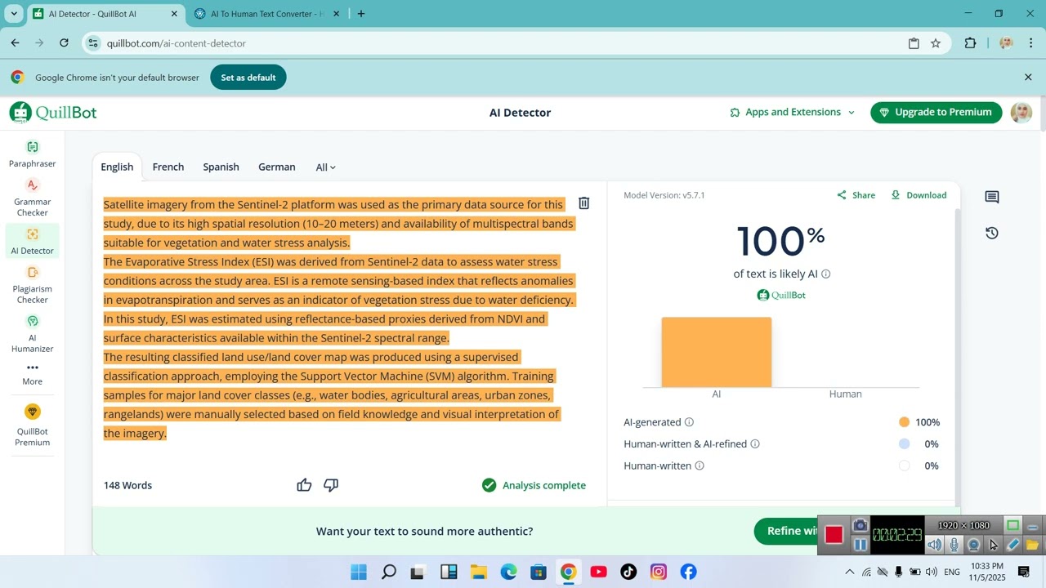Click the QuillBot logo

[53, 113]
